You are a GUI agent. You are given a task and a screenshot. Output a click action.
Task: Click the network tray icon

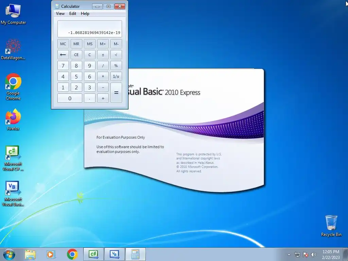coord(297,255)
